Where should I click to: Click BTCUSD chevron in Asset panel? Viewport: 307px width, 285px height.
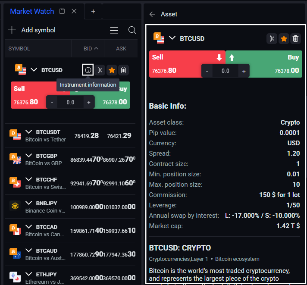click(x=172, y=38)
